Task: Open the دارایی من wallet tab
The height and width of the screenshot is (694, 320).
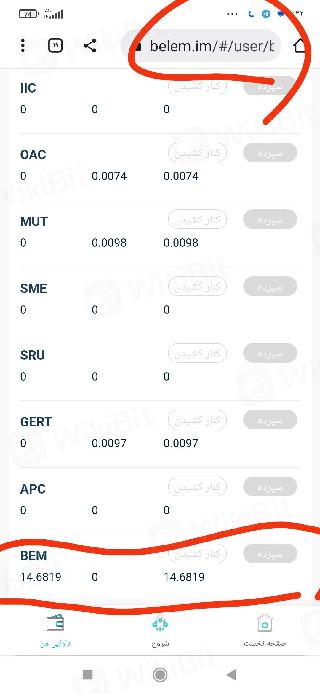Action: (x=55, y=631)
